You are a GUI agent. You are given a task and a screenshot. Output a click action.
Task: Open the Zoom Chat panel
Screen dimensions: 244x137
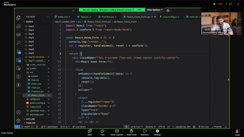[102, 132]
